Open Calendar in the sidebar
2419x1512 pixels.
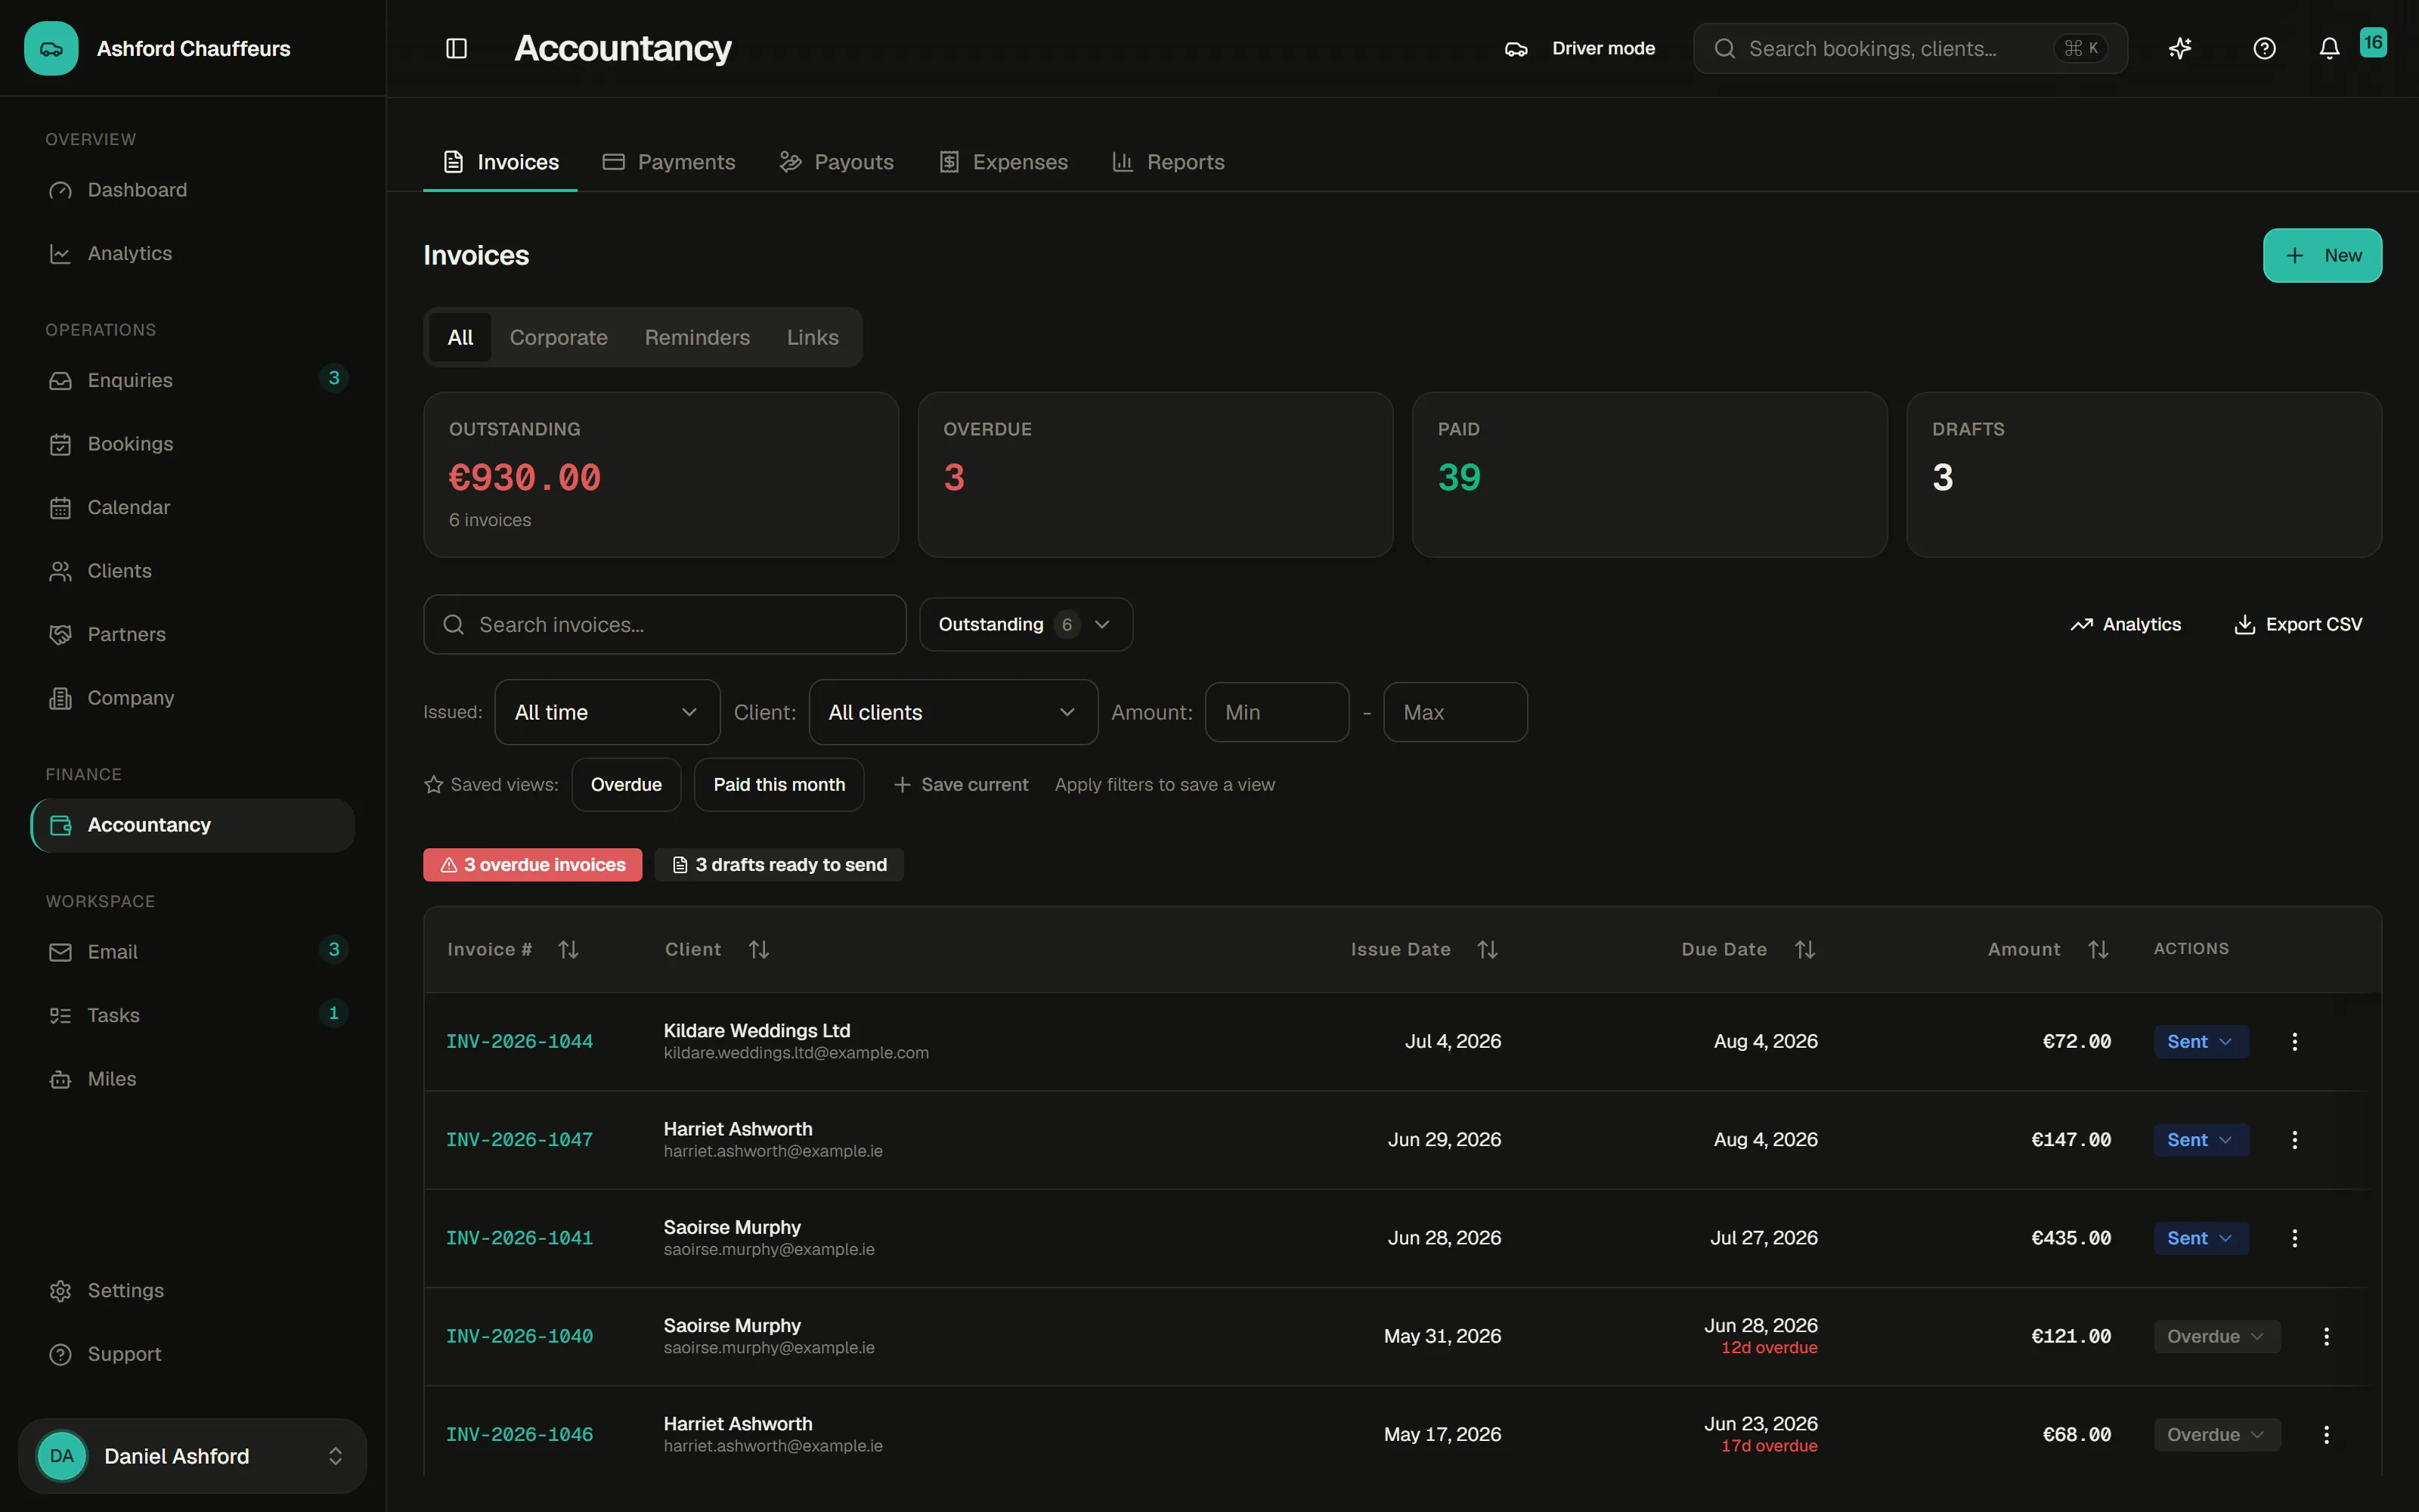tap(192, 507)
